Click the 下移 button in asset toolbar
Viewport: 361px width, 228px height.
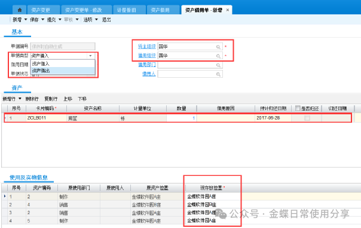[82, 99]
